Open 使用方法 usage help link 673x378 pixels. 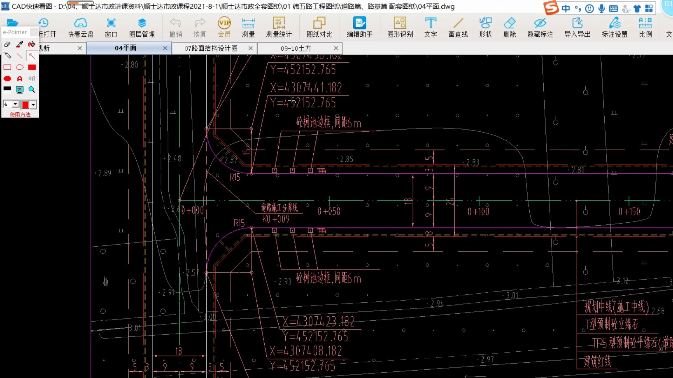[x=20, y=114]
